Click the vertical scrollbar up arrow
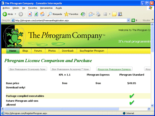Viewport: 155px width, 116px height. tap(152, 25)
